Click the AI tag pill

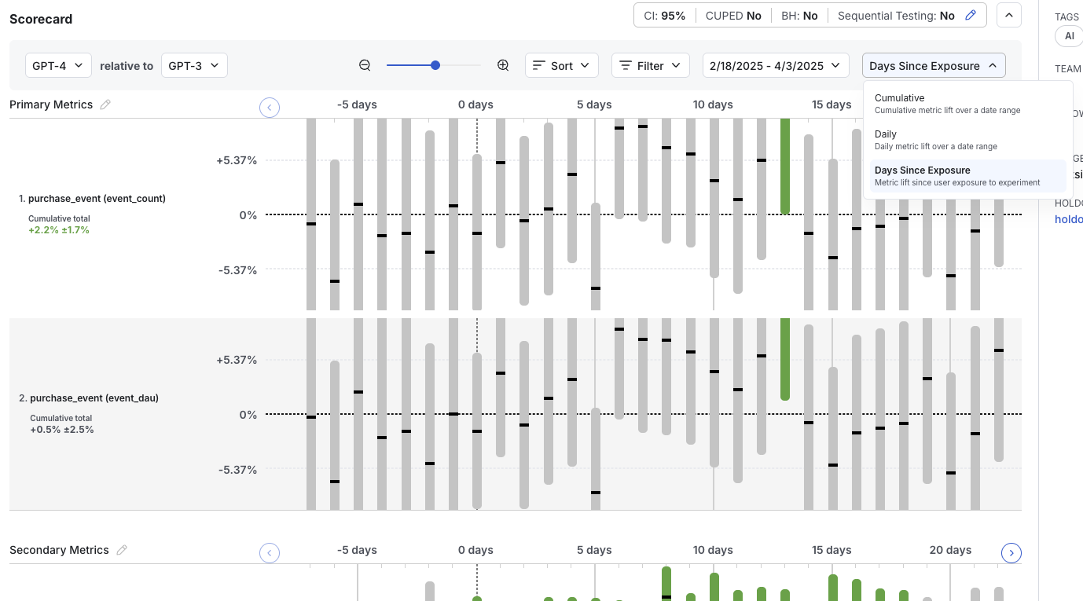(x=1069, y=35)
